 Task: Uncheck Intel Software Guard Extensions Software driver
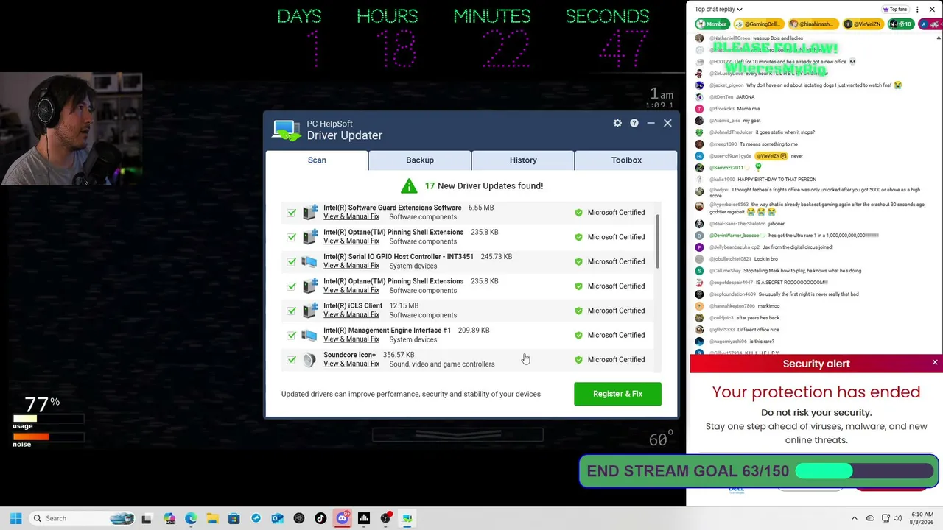point(292,213)
